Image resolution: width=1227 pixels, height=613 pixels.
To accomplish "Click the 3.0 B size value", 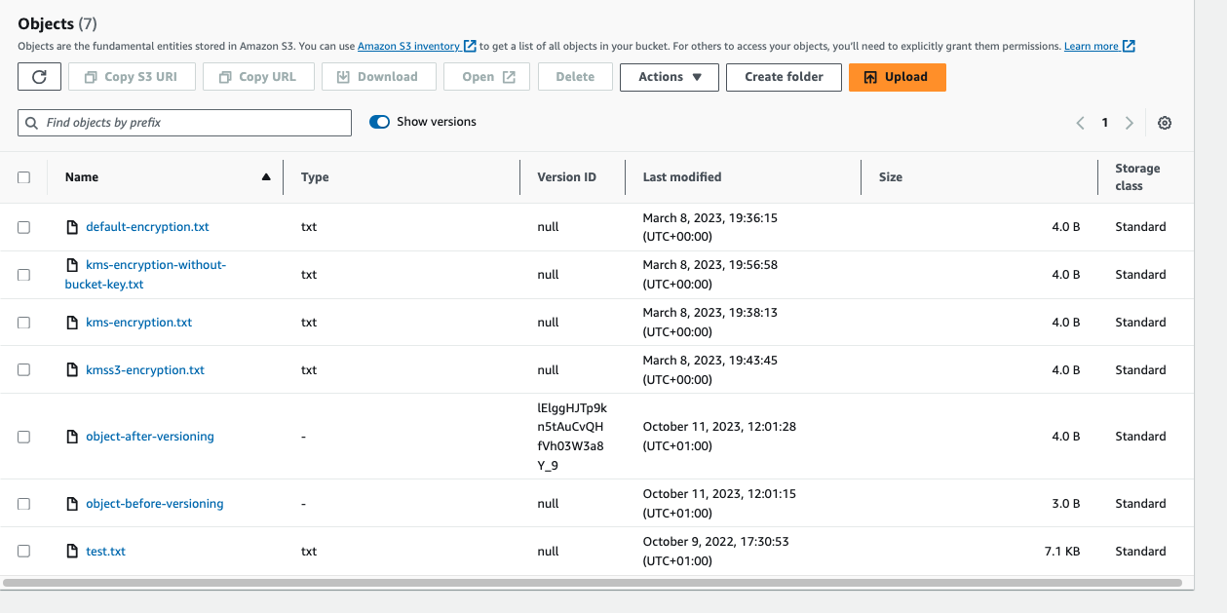I will pyautogui.click(x=1065, y=504).
